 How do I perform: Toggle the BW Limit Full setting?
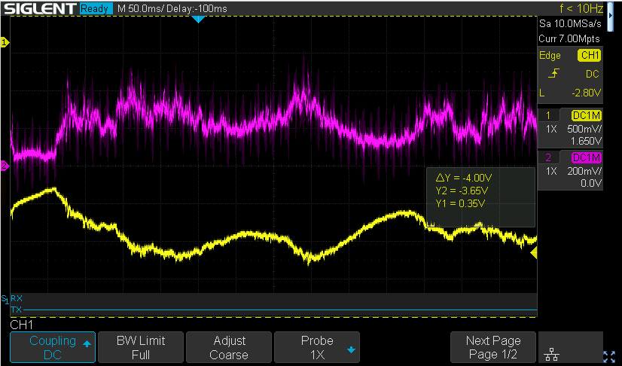(x=140, y=347)
